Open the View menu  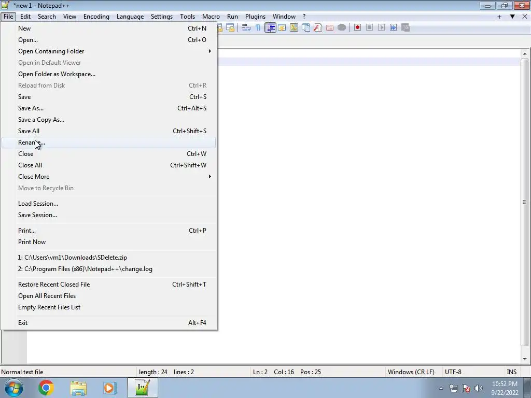(69, 17)
